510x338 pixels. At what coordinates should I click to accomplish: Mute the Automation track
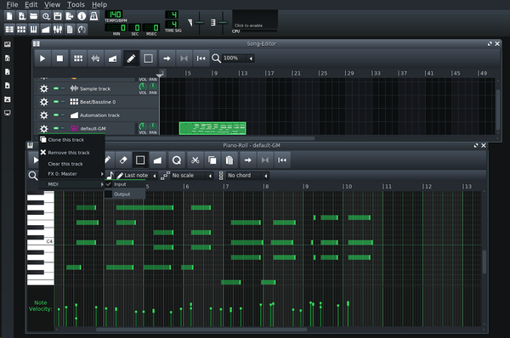tap(56, 115)
